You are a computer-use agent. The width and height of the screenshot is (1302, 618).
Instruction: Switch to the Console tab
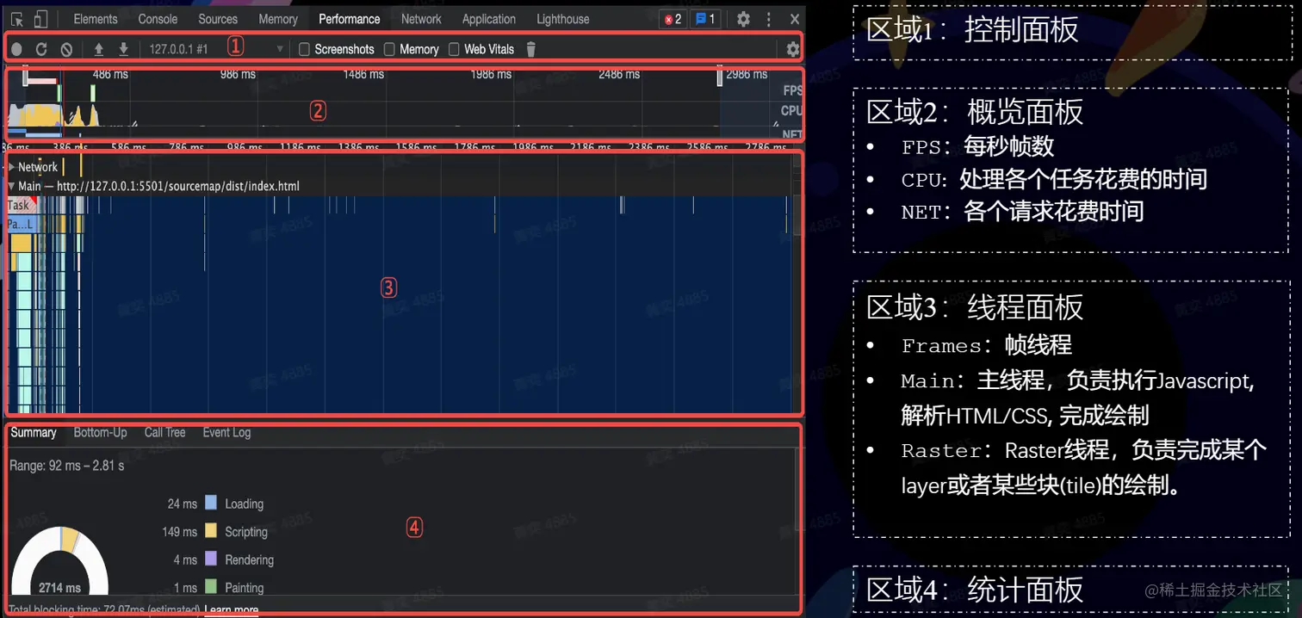158,19
